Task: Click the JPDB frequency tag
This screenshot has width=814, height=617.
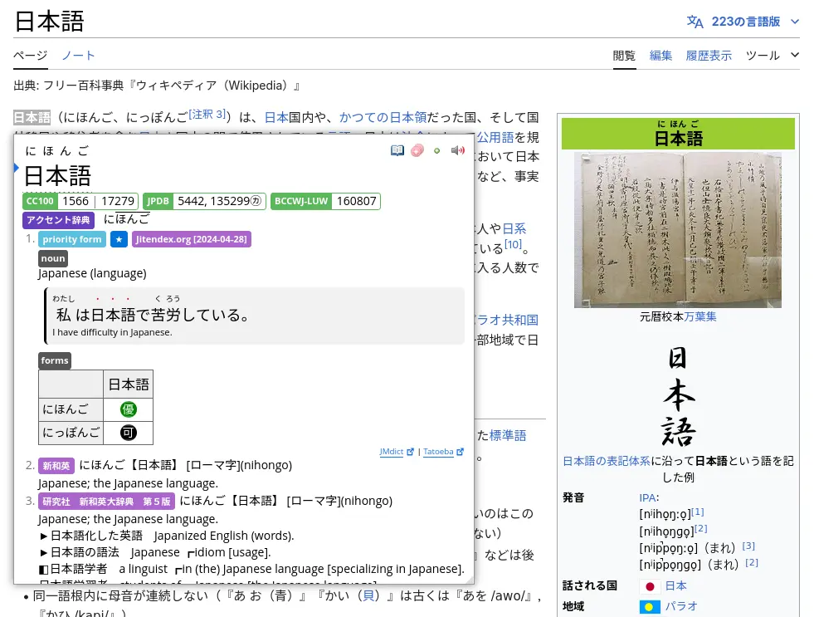Action: [158, 202]
